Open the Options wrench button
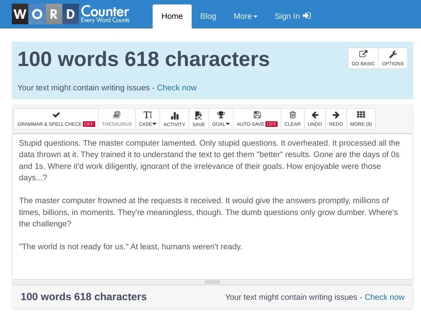The image size is (421, 316). 393,58
